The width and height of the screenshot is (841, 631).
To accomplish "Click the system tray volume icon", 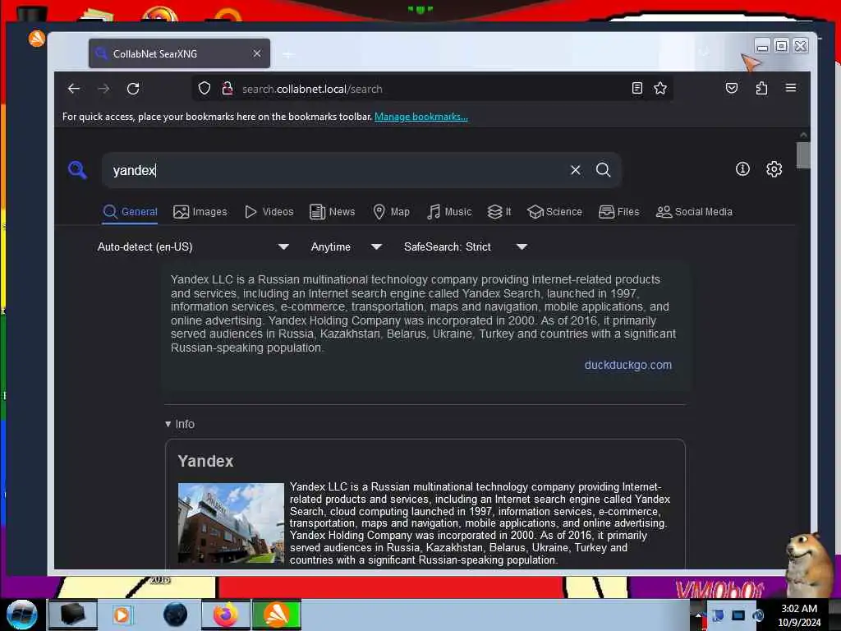I will click(x=758, y=615).
